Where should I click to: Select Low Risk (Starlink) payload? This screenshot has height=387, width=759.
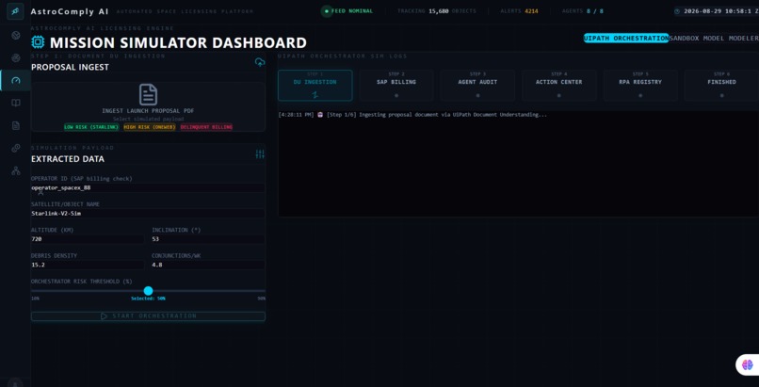91,127
